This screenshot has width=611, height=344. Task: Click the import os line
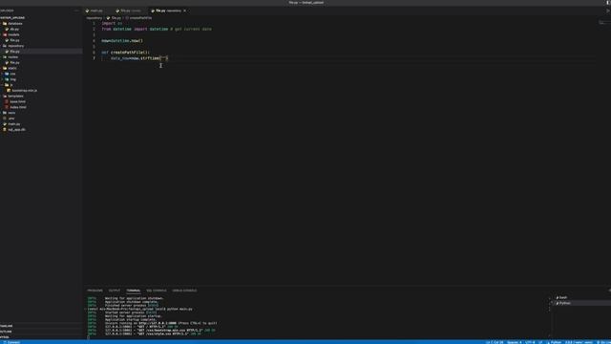pos(112,23)
